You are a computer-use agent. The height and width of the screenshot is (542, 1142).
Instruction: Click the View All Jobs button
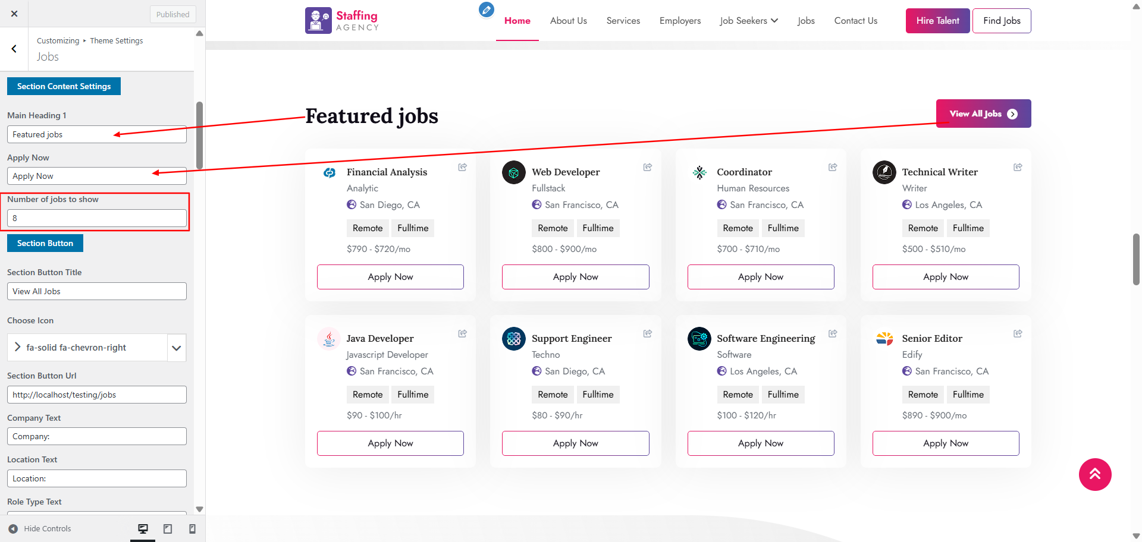coord(983,114)
